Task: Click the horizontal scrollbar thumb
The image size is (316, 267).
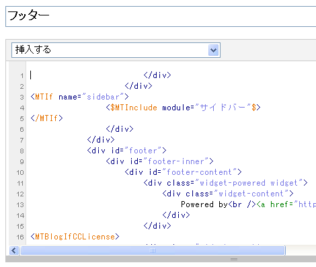Action: pos(153,250)
